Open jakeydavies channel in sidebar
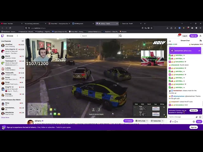 pos(13,113)
